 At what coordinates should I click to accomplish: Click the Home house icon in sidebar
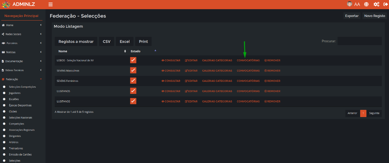click(x=3, y=25)
